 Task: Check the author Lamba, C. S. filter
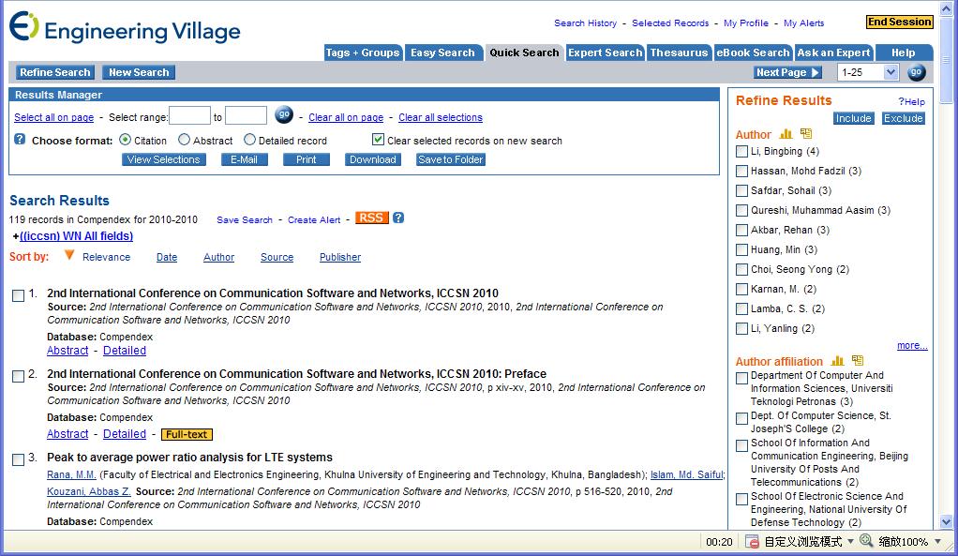pos(741,308)
